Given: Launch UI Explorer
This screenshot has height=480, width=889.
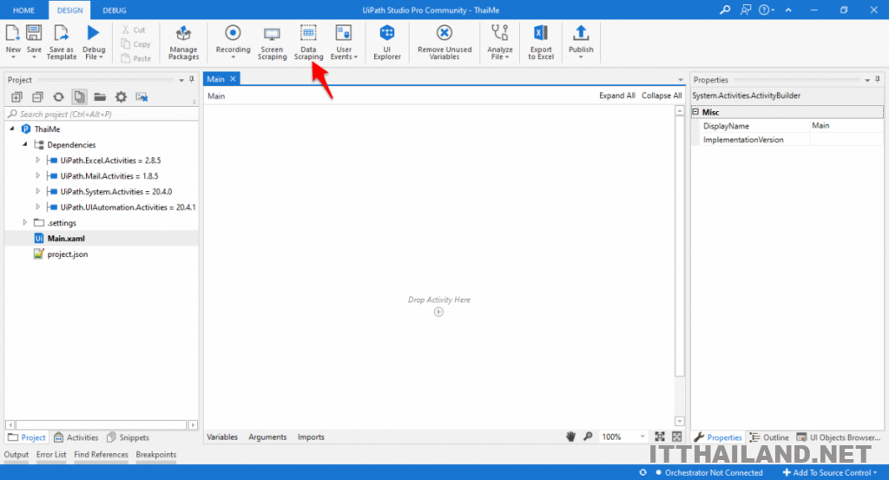Looking at the screenshot, I should click(x=387, y=42).
